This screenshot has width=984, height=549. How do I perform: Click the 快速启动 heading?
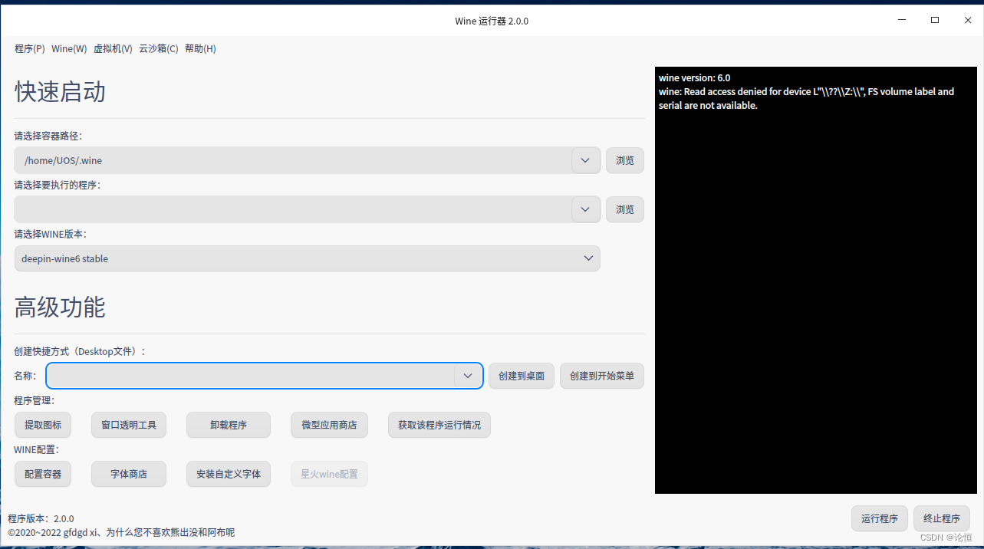[x=60, y=92]
